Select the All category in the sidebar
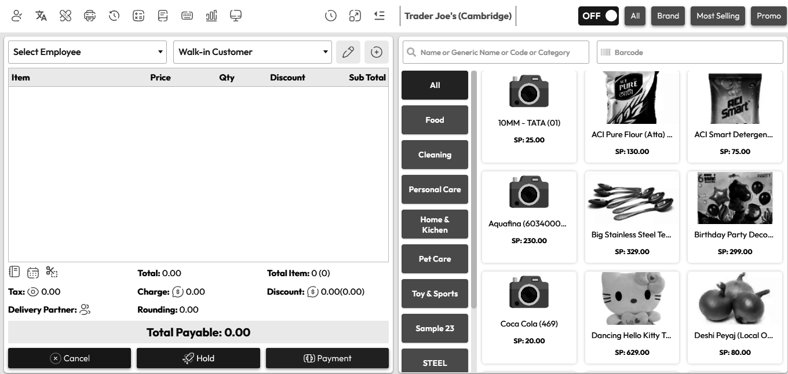The image size is (788, 374). click(x=435, y=85)
